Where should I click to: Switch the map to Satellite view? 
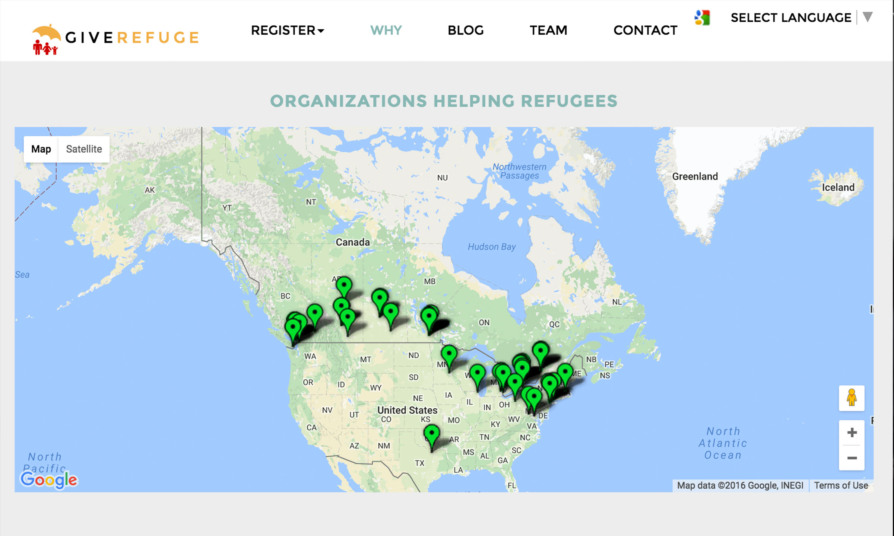pos(84,149)
